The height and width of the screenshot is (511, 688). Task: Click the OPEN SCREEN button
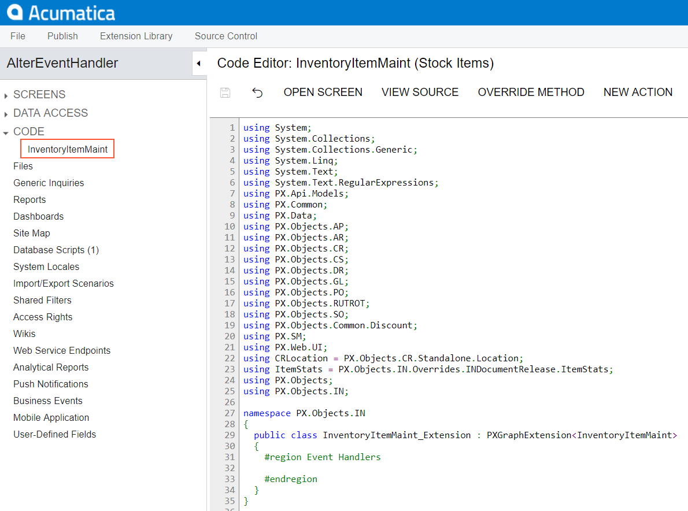pyautogui.click(x=323, y=92)
